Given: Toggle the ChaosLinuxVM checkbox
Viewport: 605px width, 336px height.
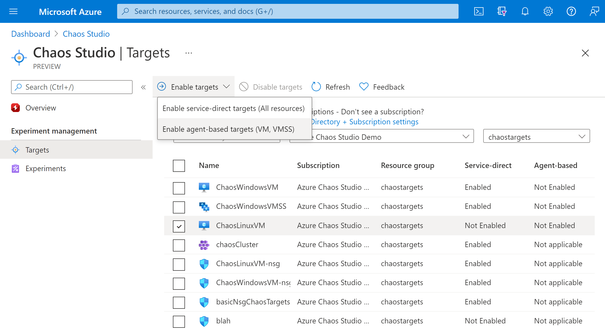Looking at the screenshot, I should point(179,226).
